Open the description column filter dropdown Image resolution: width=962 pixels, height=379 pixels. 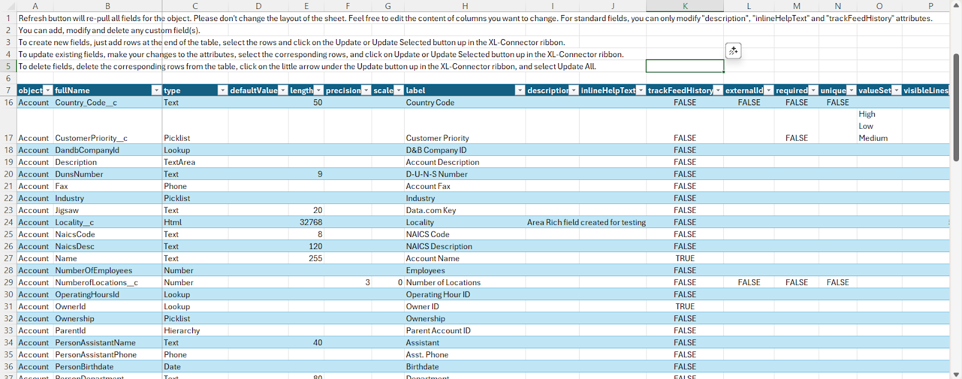(x=574, y=90)
